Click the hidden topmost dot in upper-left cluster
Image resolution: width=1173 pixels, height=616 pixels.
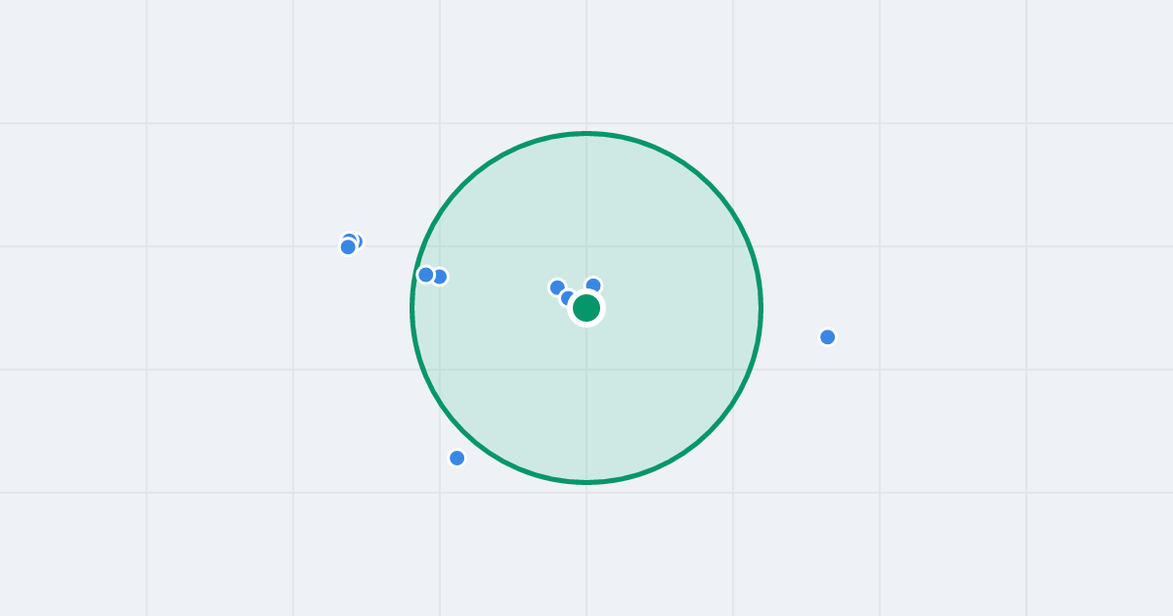(349, 240)
